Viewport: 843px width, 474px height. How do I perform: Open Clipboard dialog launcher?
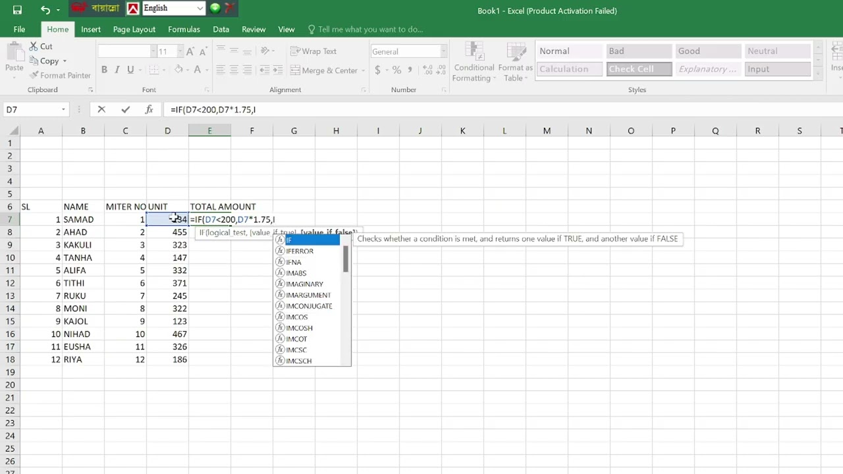tap(90, 90)
